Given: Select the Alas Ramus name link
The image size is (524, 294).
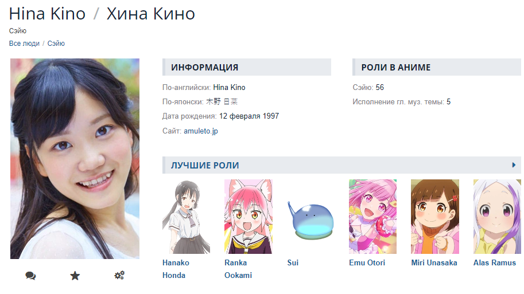Looking at the screenshot, I should (495, 262).
